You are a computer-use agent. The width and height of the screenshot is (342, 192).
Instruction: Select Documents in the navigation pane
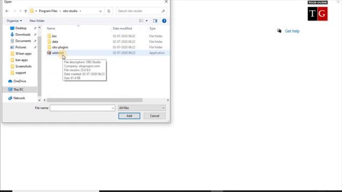(x=23, y=41)
